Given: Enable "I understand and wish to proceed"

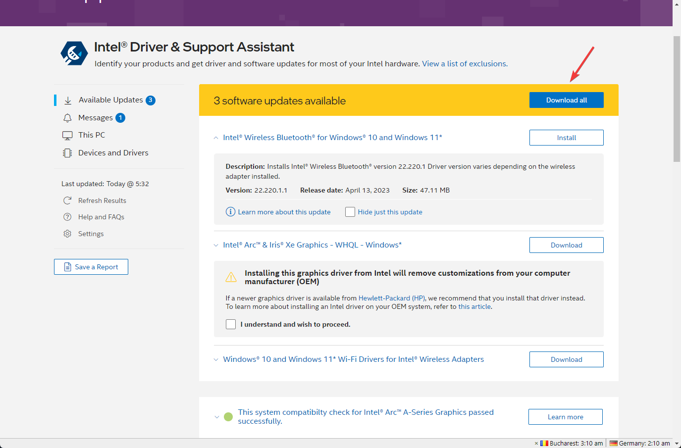Looking at the screenshot, I should 231,324.
